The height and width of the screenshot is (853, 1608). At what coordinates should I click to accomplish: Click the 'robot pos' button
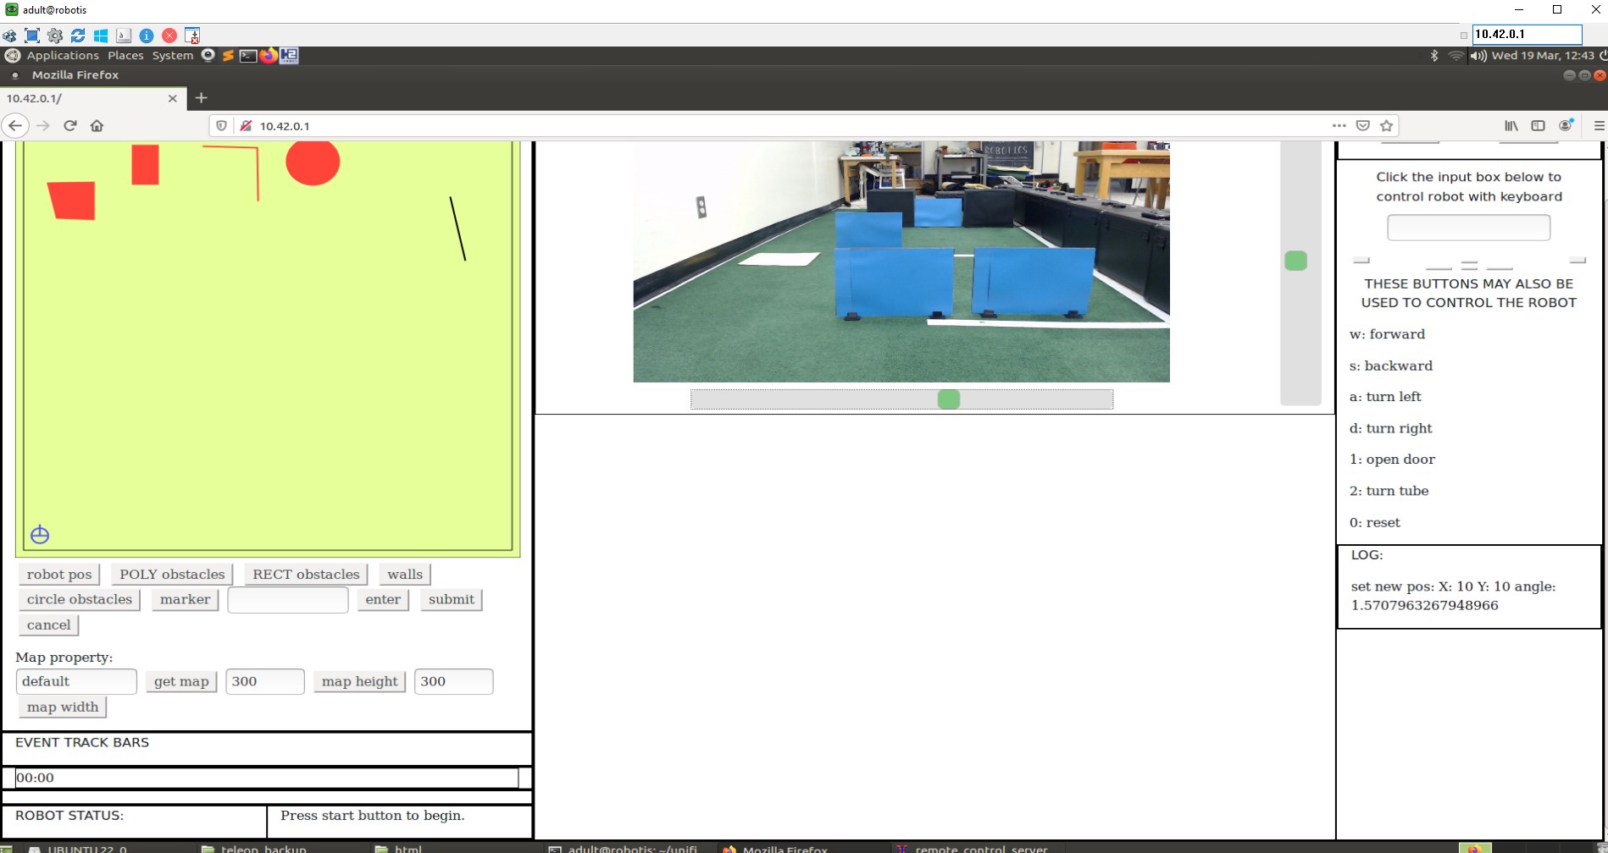59,575
